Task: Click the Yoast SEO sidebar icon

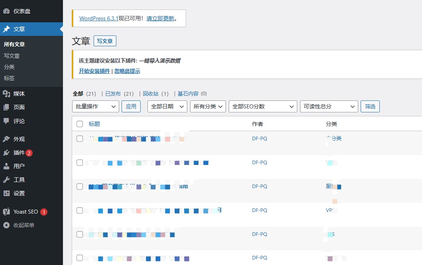Action: 6,212
